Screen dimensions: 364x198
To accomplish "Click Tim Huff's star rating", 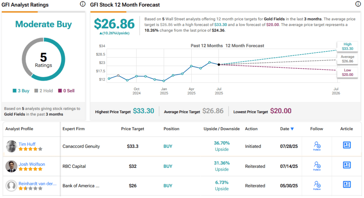I will point(31,149).
